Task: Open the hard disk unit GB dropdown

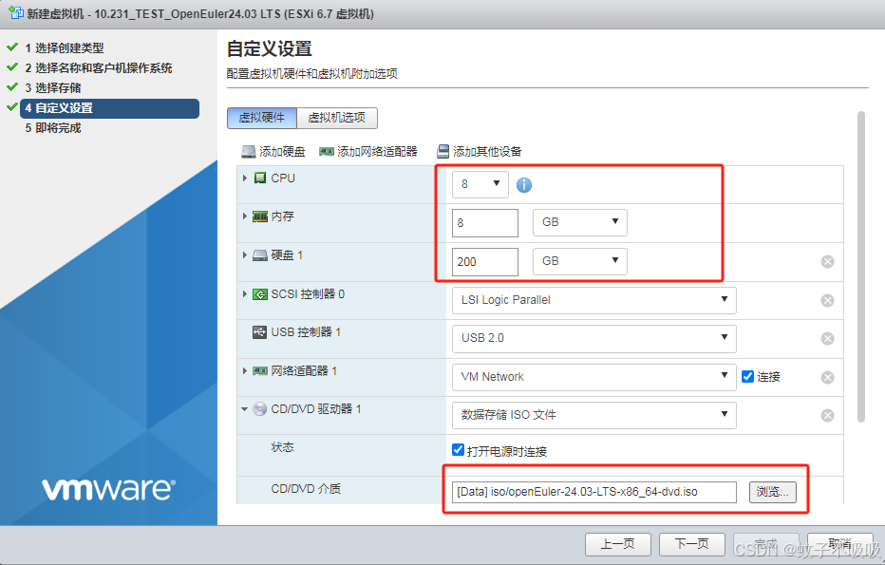Action: point(579,261)
